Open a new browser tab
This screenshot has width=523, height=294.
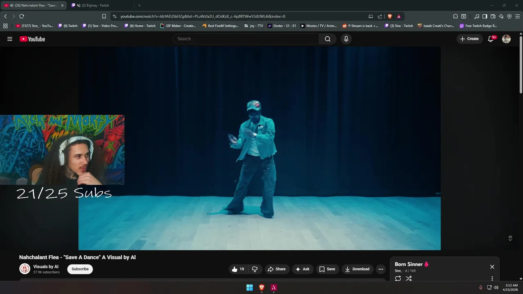[139, 5]
